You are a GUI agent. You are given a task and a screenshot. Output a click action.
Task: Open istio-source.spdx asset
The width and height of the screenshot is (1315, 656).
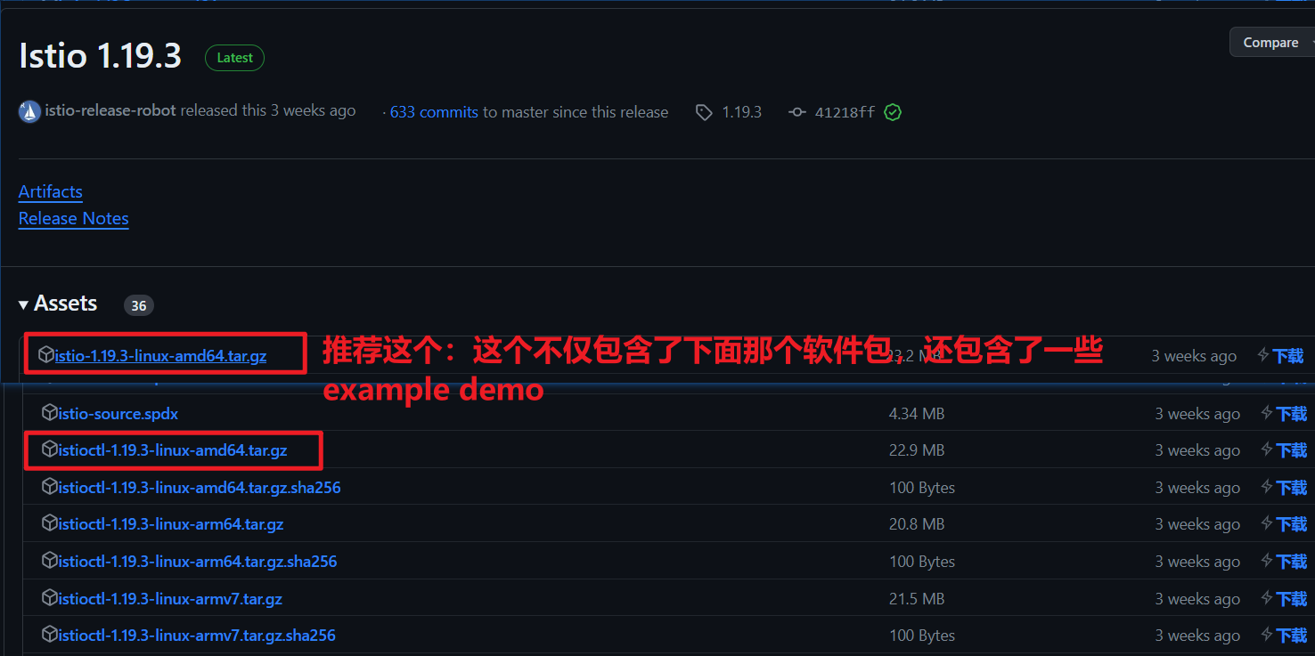pos(118,414)
